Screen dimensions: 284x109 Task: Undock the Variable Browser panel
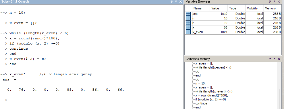(x=274, y=2)
